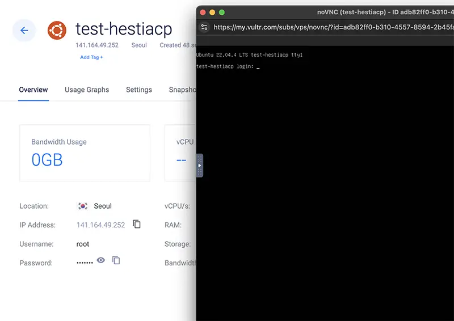The image size is (454, 321).
Task: Open site settings icon in address bar
Action: click(204, 27)
